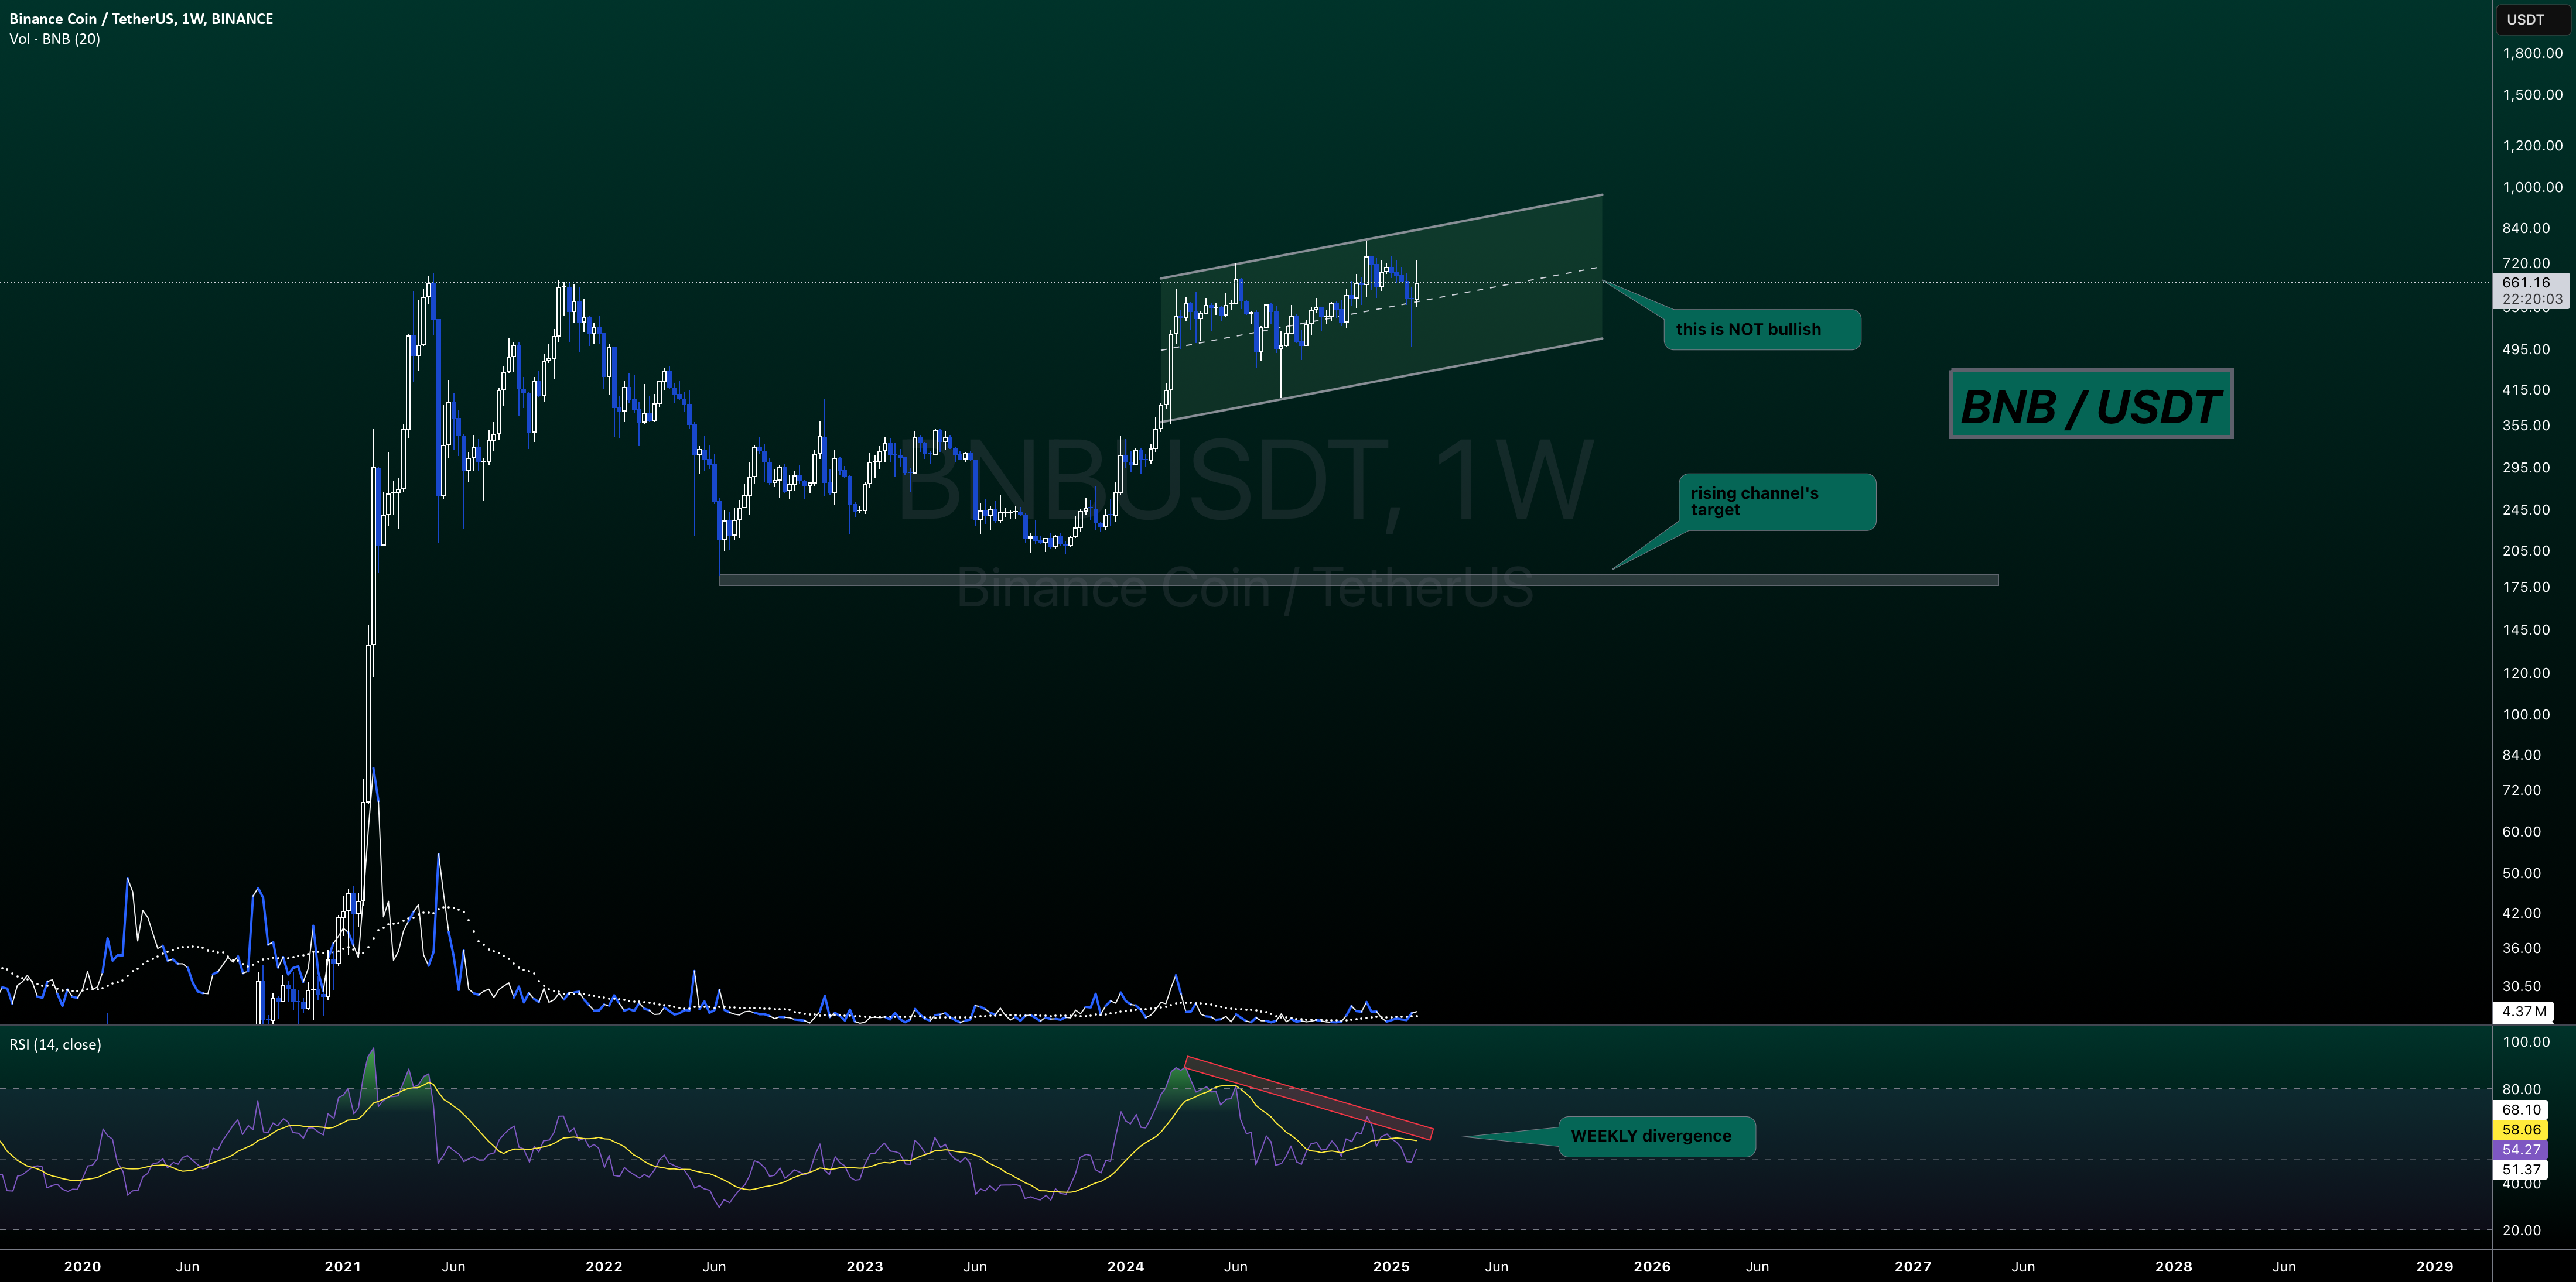Select the 'WEEKLY divergence' callout

[1656, 1136]
